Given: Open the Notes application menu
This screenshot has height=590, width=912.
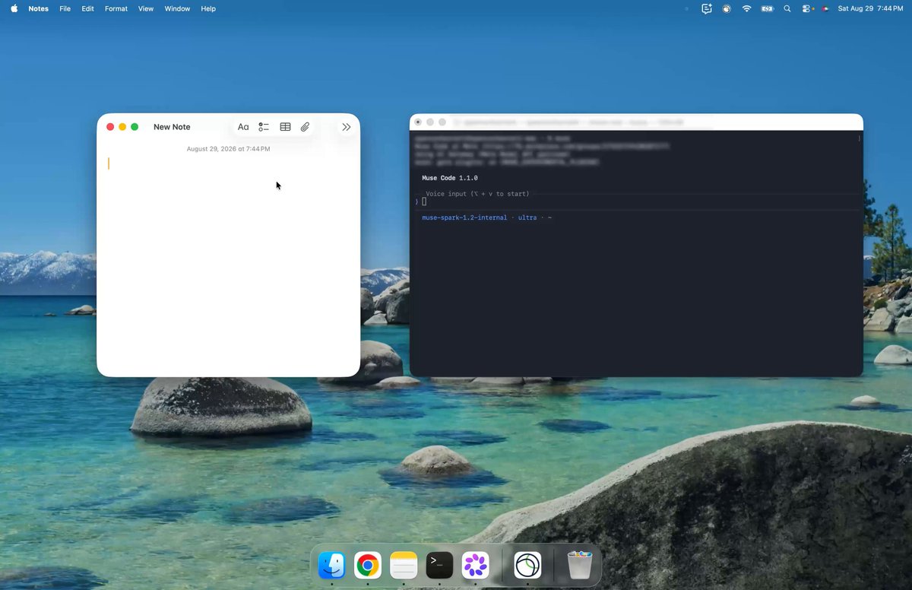Looking at the screenshot, I should pos(38,8).
